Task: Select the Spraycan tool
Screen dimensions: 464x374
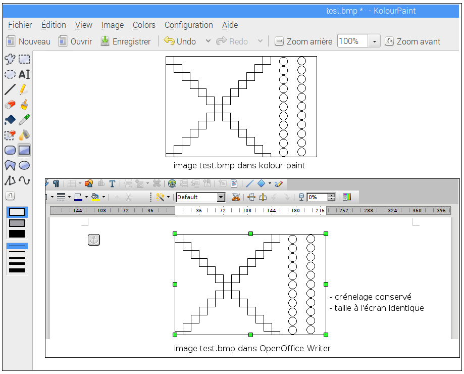Action: (24, 135)
